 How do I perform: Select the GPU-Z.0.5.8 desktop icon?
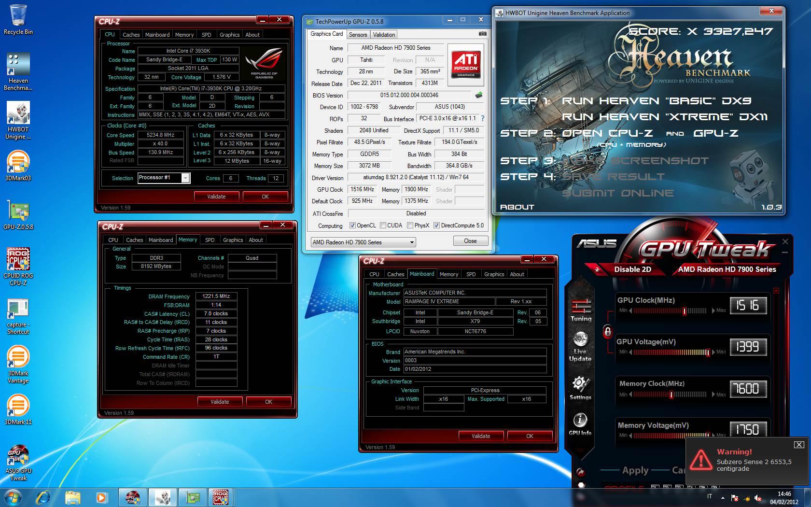18,214
